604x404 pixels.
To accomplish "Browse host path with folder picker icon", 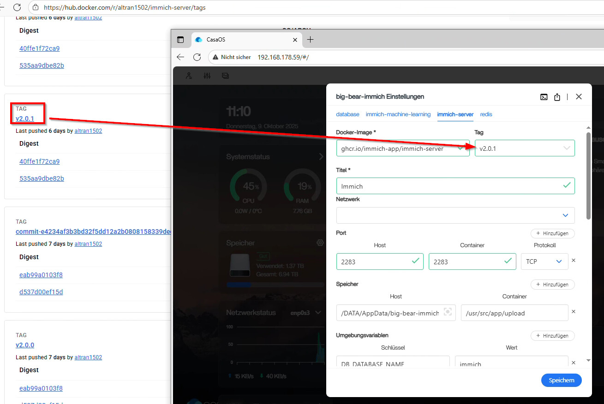I will (x=447, y=312).
